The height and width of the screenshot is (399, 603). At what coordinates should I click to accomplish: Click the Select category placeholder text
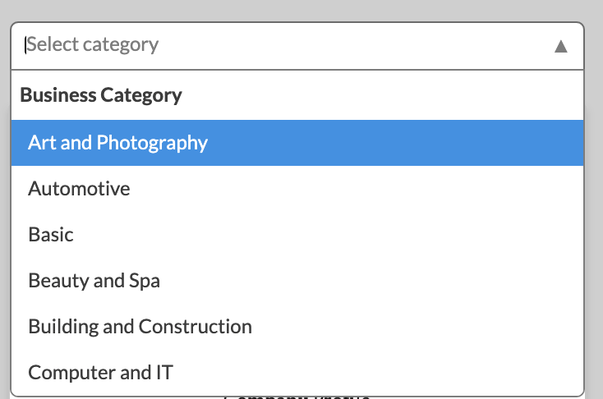[93, 45]
